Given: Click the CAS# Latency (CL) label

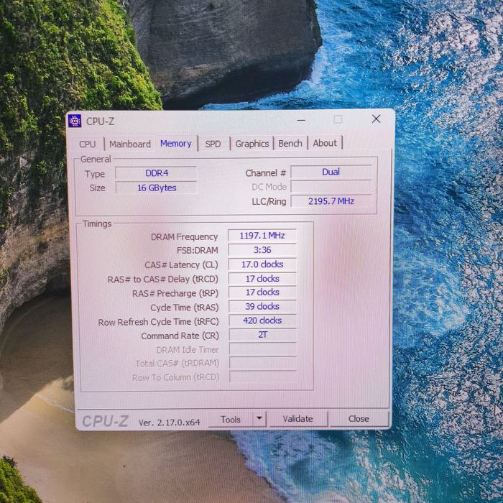Looking at the screenshot, I should click(x=181, y=265).
